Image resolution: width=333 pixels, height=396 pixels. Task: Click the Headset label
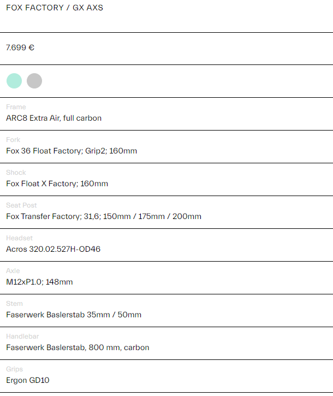[x=19, y=238]
